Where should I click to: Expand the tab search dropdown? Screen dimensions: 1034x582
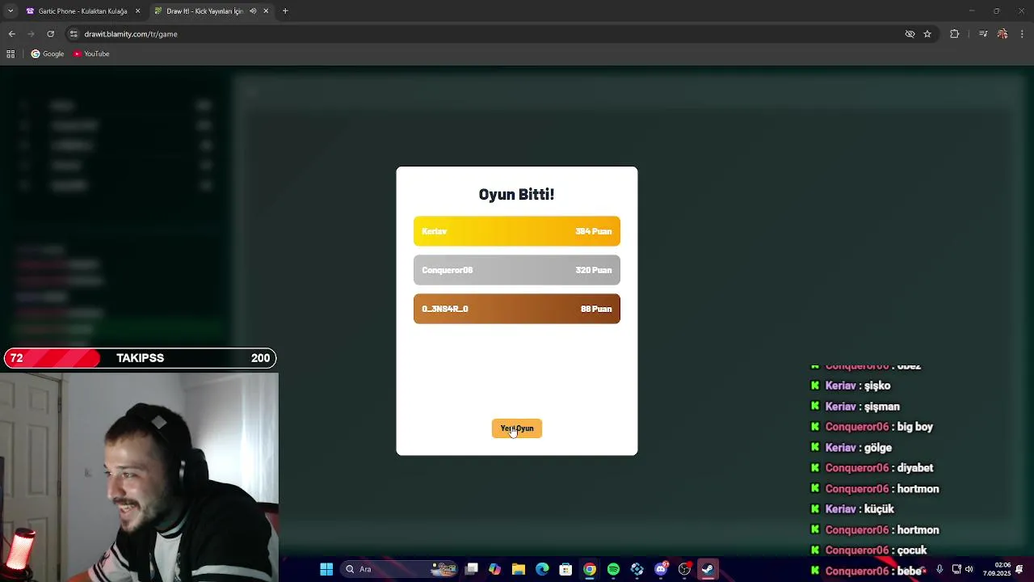(10, 11)
